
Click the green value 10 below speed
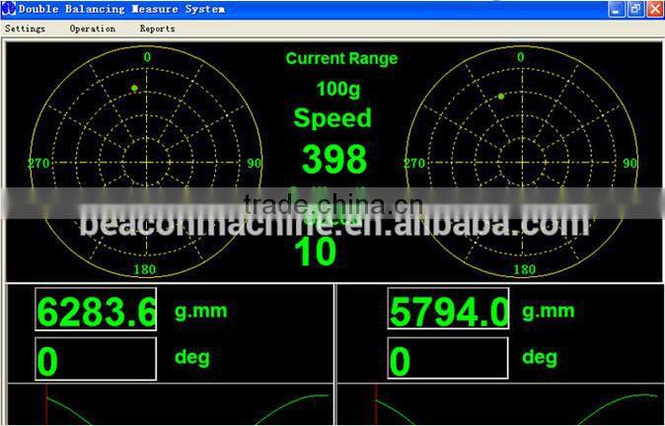click(x=317, y=252)
